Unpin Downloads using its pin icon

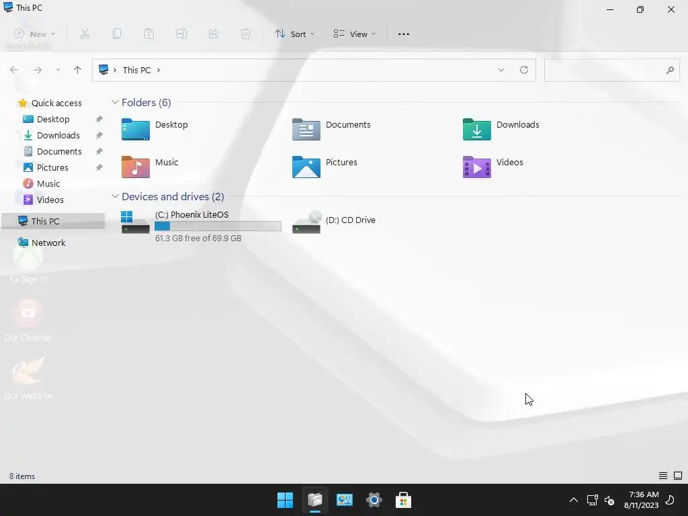tap(99, 135)
